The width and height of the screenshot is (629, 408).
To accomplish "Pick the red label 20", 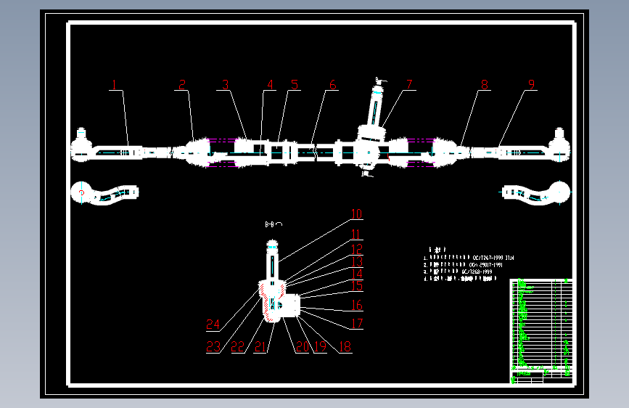I will [303, 346].
